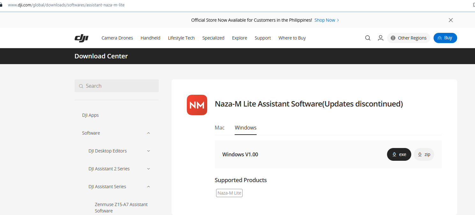Screen dimensions: 475x215
Task: Click the DJI logo in header
Action: (81, 38)
